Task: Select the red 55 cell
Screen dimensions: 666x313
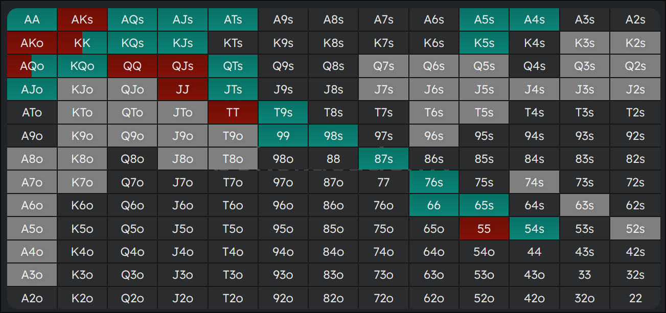Action: pos(484,229)
